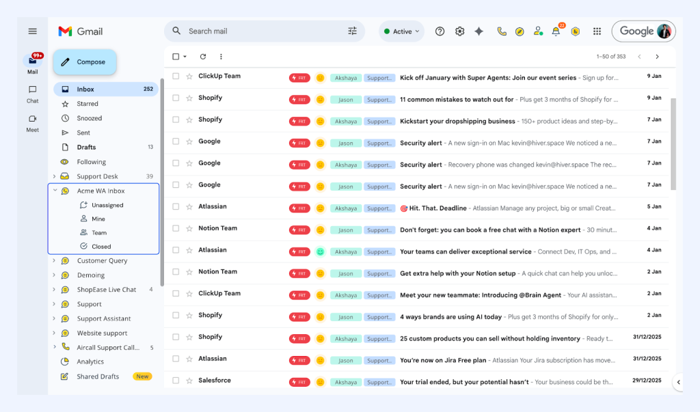Open the Chat section in left rail

[x=33, y=94]
